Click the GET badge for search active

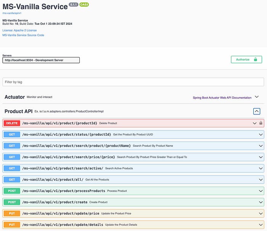[12, 168]
